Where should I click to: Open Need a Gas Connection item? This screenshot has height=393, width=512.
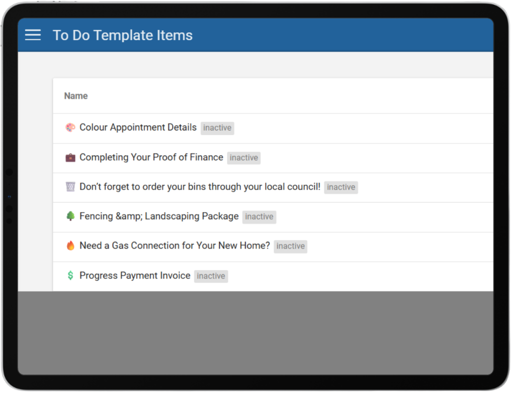point(174,246)
